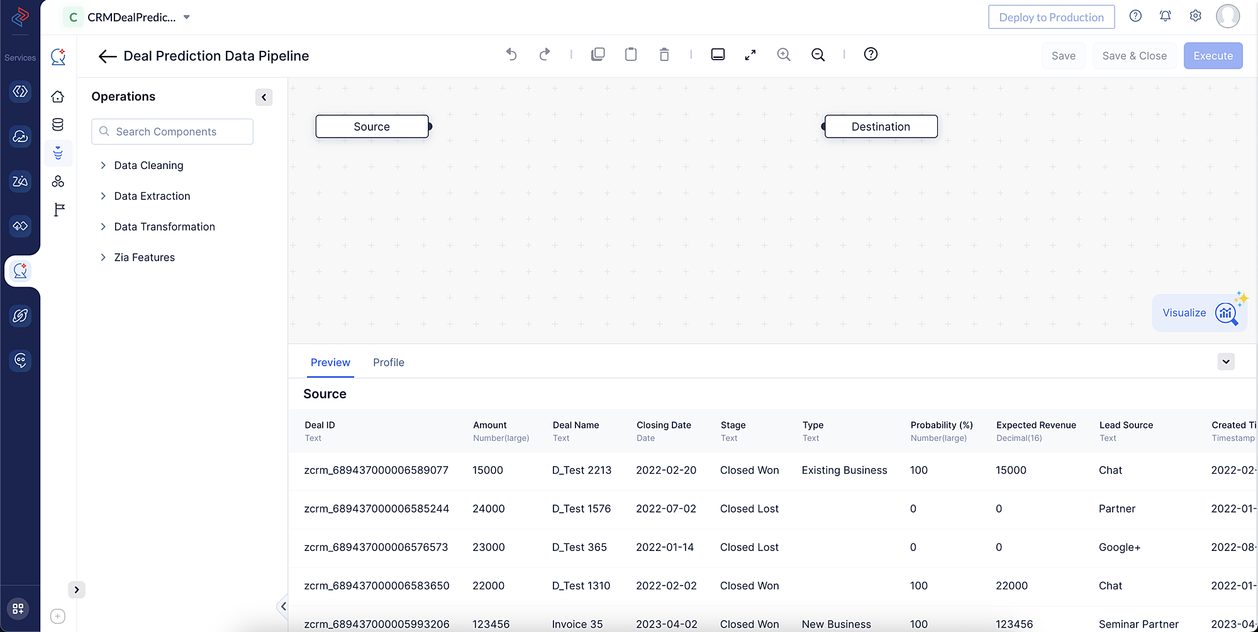Click the Save button
Viewport: 1258px width, 632px height.
pyautogui.click(x=1064, y=56)
